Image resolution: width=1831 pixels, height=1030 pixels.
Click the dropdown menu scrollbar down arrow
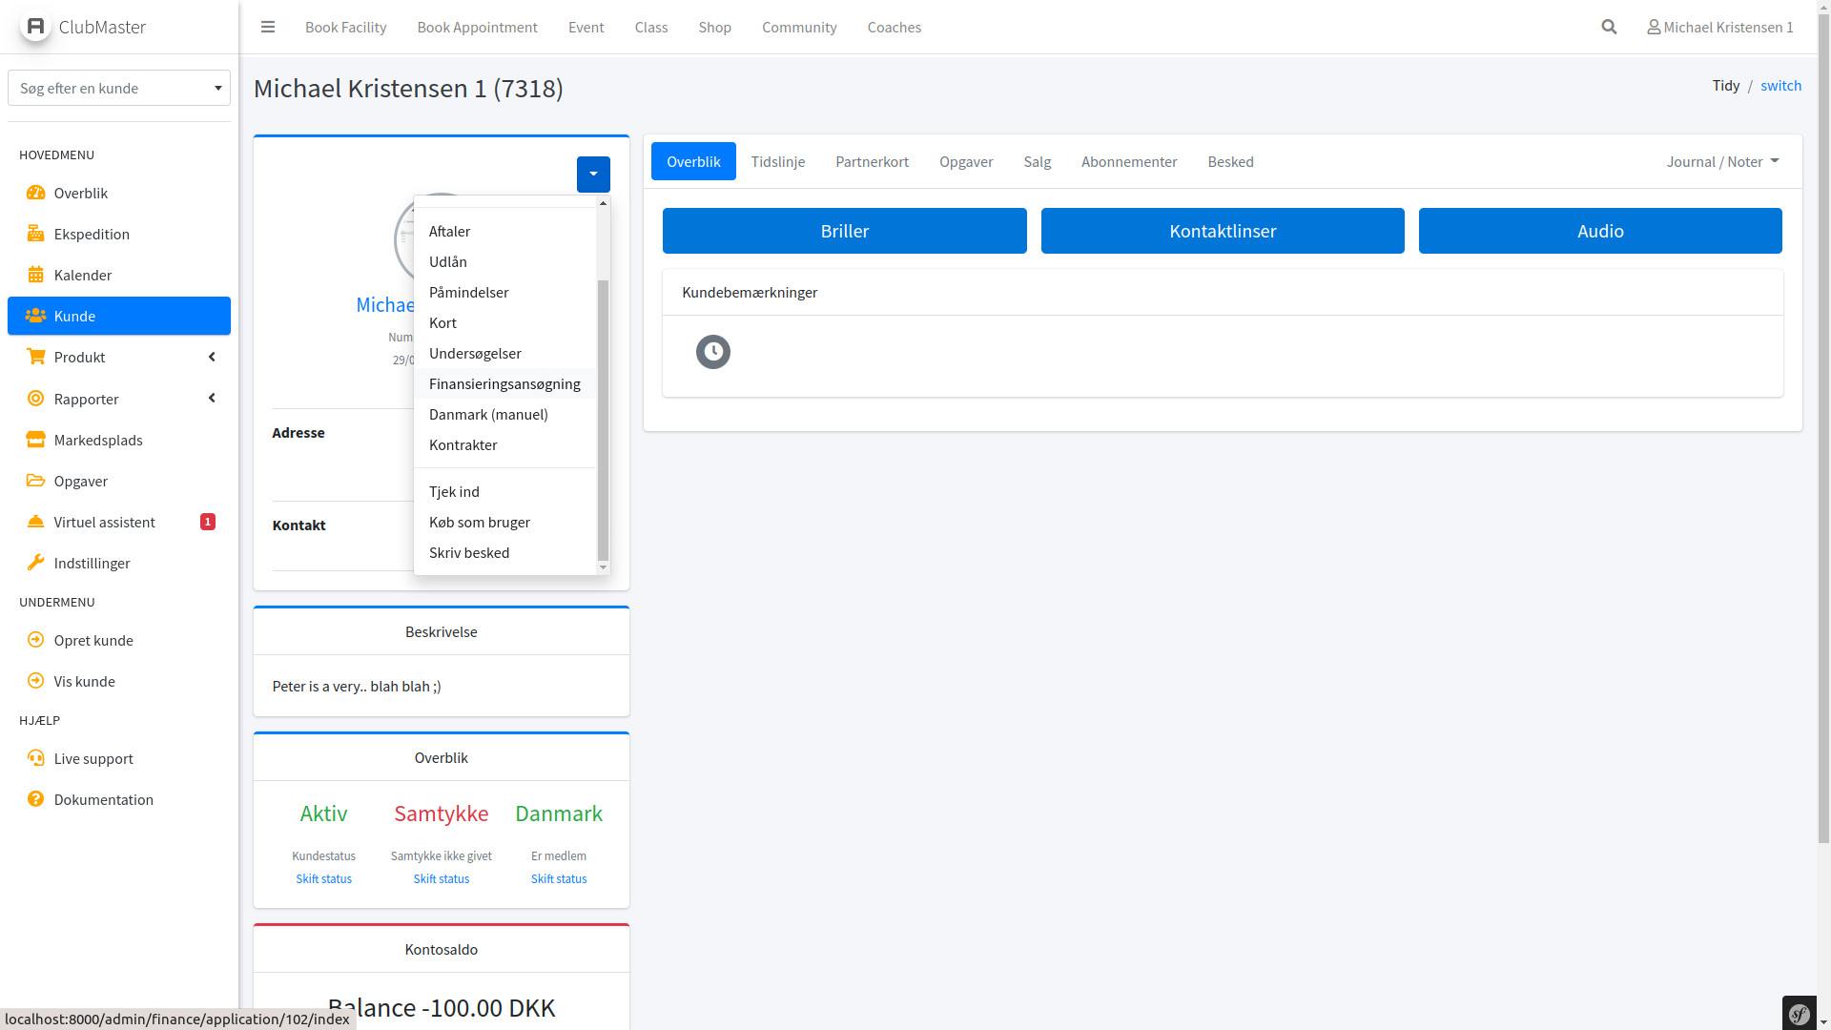(x=603, y=567)
